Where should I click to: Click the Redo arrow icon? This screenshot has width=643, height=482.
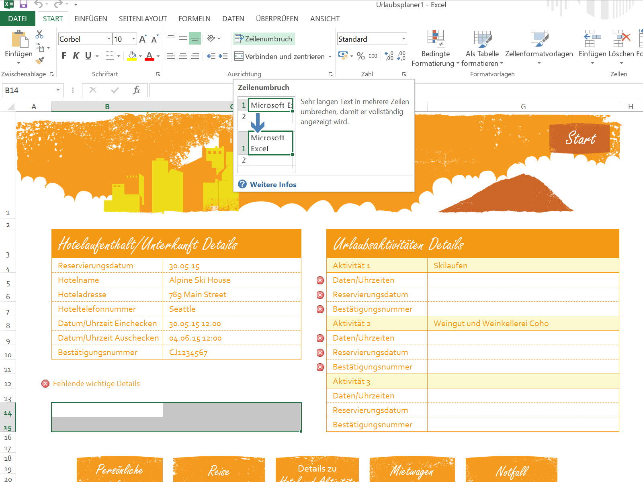[58, 5]
